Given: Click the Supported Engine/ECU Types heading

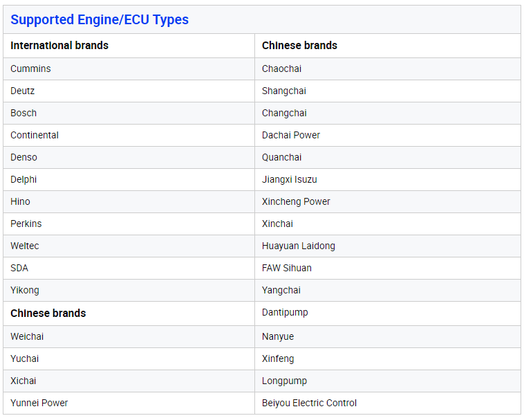Looking at the screenshot, I should 100,19.
